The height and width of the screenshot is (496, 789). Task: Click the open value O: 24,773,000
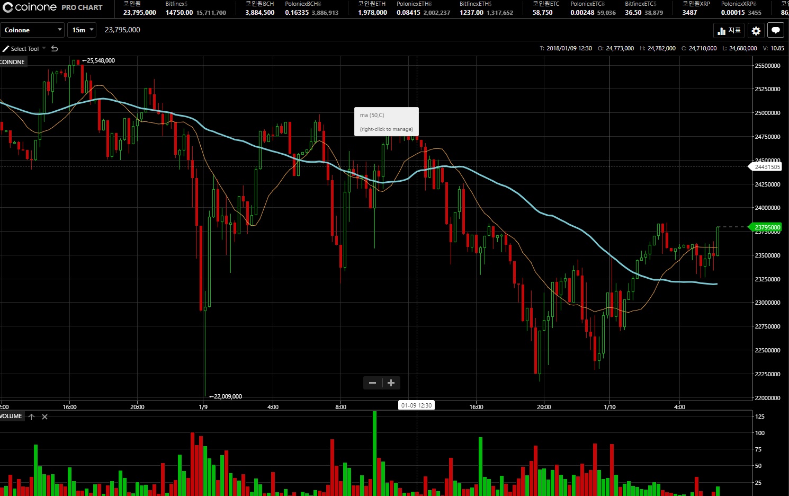click(x=616, y=48)
